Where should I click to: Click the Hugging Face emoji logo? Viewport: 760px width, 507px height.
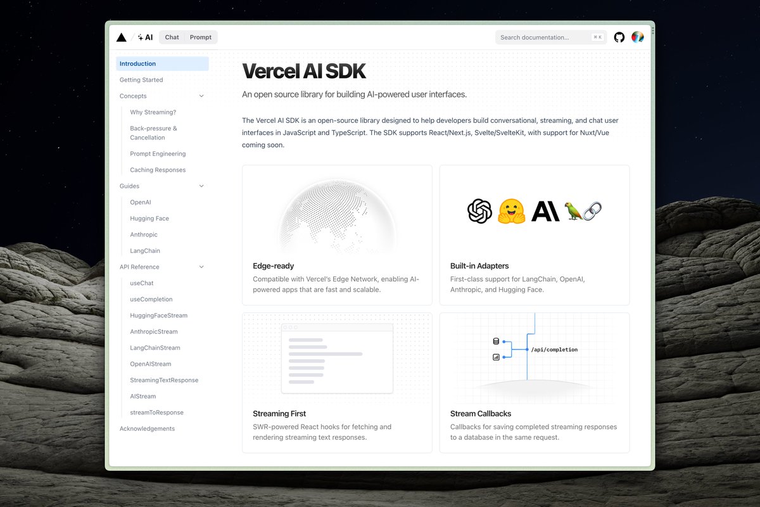click(512, 211)
